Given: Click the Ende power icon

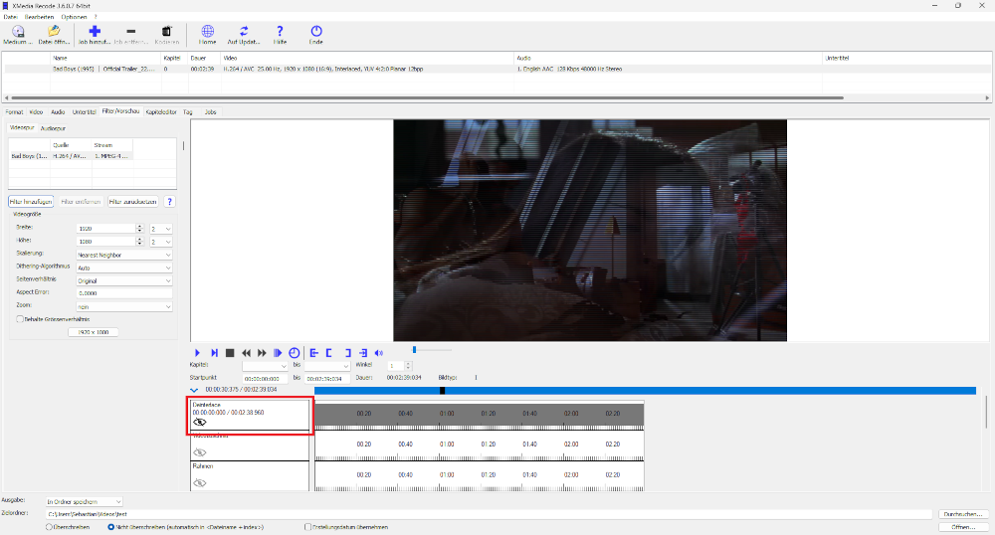Looking at the screenshot, I should [316, 31].
